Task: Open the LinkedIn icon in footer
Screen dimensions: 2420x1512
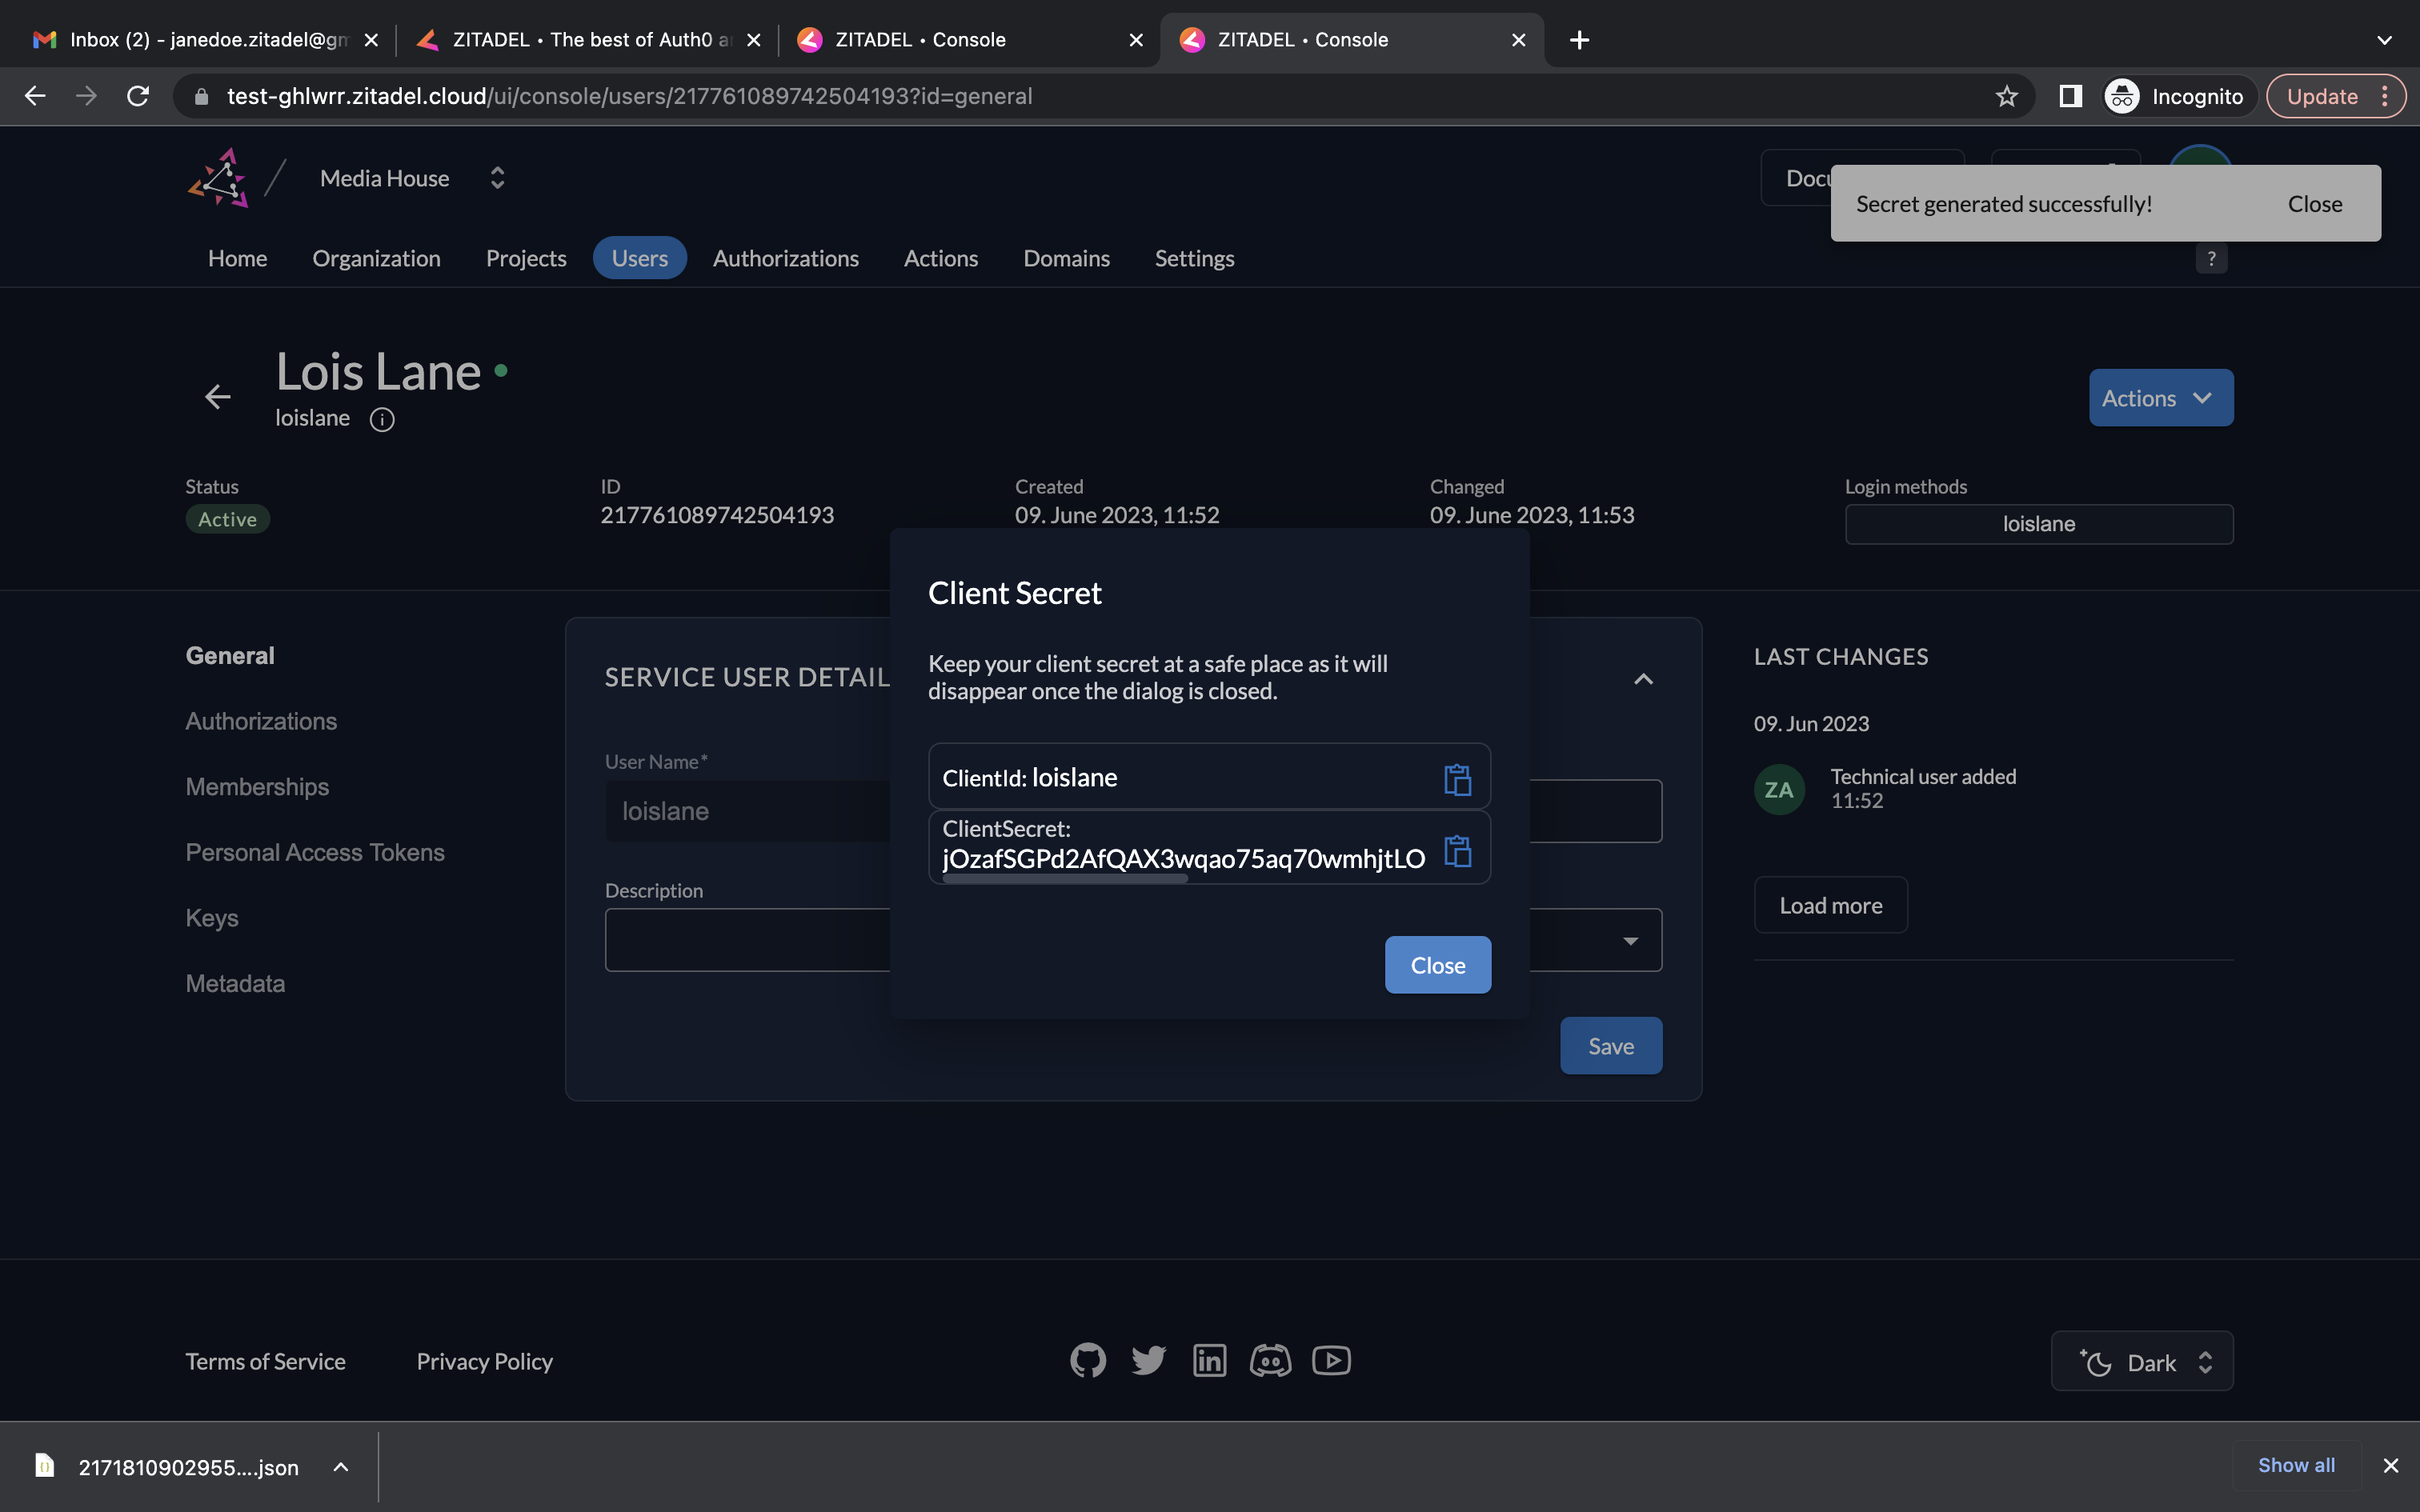Action: pos(1209,1360)
